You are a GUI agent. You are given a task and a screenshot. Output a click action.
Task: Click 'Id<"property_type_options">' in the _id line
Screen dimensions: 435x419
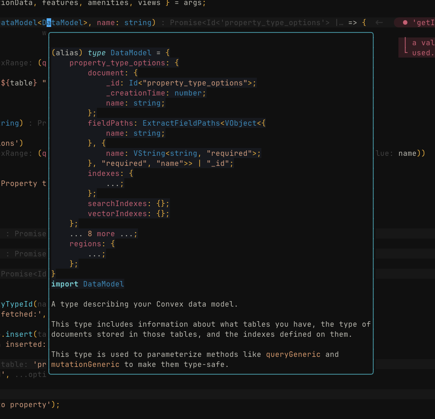(190, 83)
